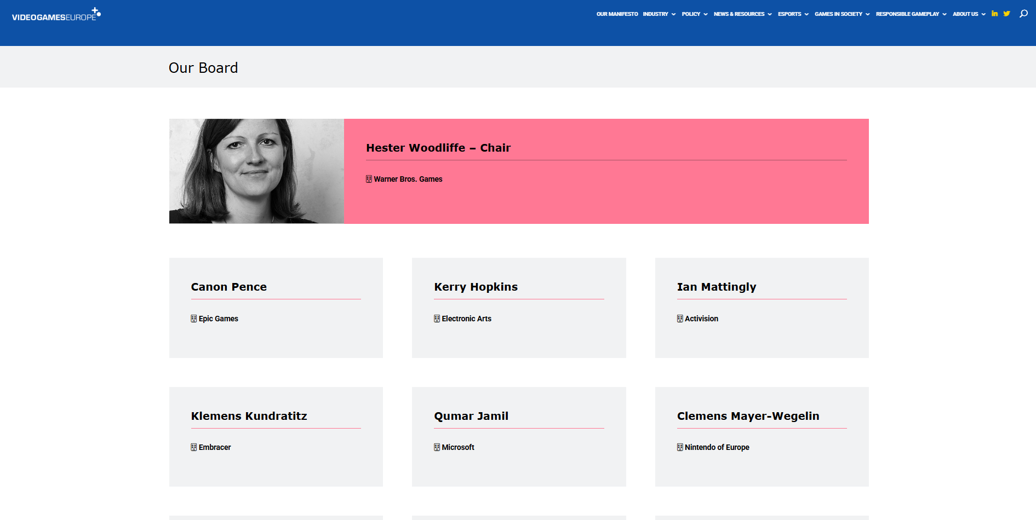The height and width of the screenshot is (520, 1036).
Task: Click the building icon beside Activision
Action: pyautogui.click(x=680, y=319)
